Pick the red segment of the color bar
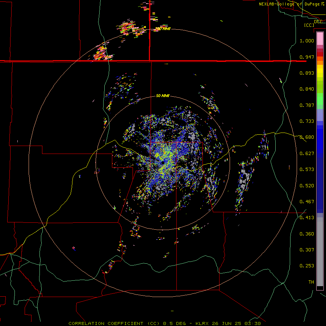 point(320,54)
